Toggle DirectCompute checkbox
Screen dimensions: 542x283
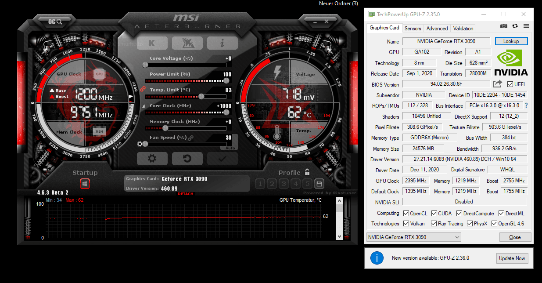(459, 214)
